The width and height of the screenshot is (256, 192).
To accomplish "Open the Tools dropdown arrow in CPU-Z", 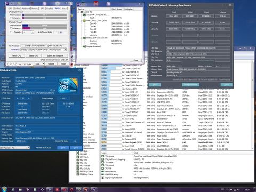I will tap(43, 63).
